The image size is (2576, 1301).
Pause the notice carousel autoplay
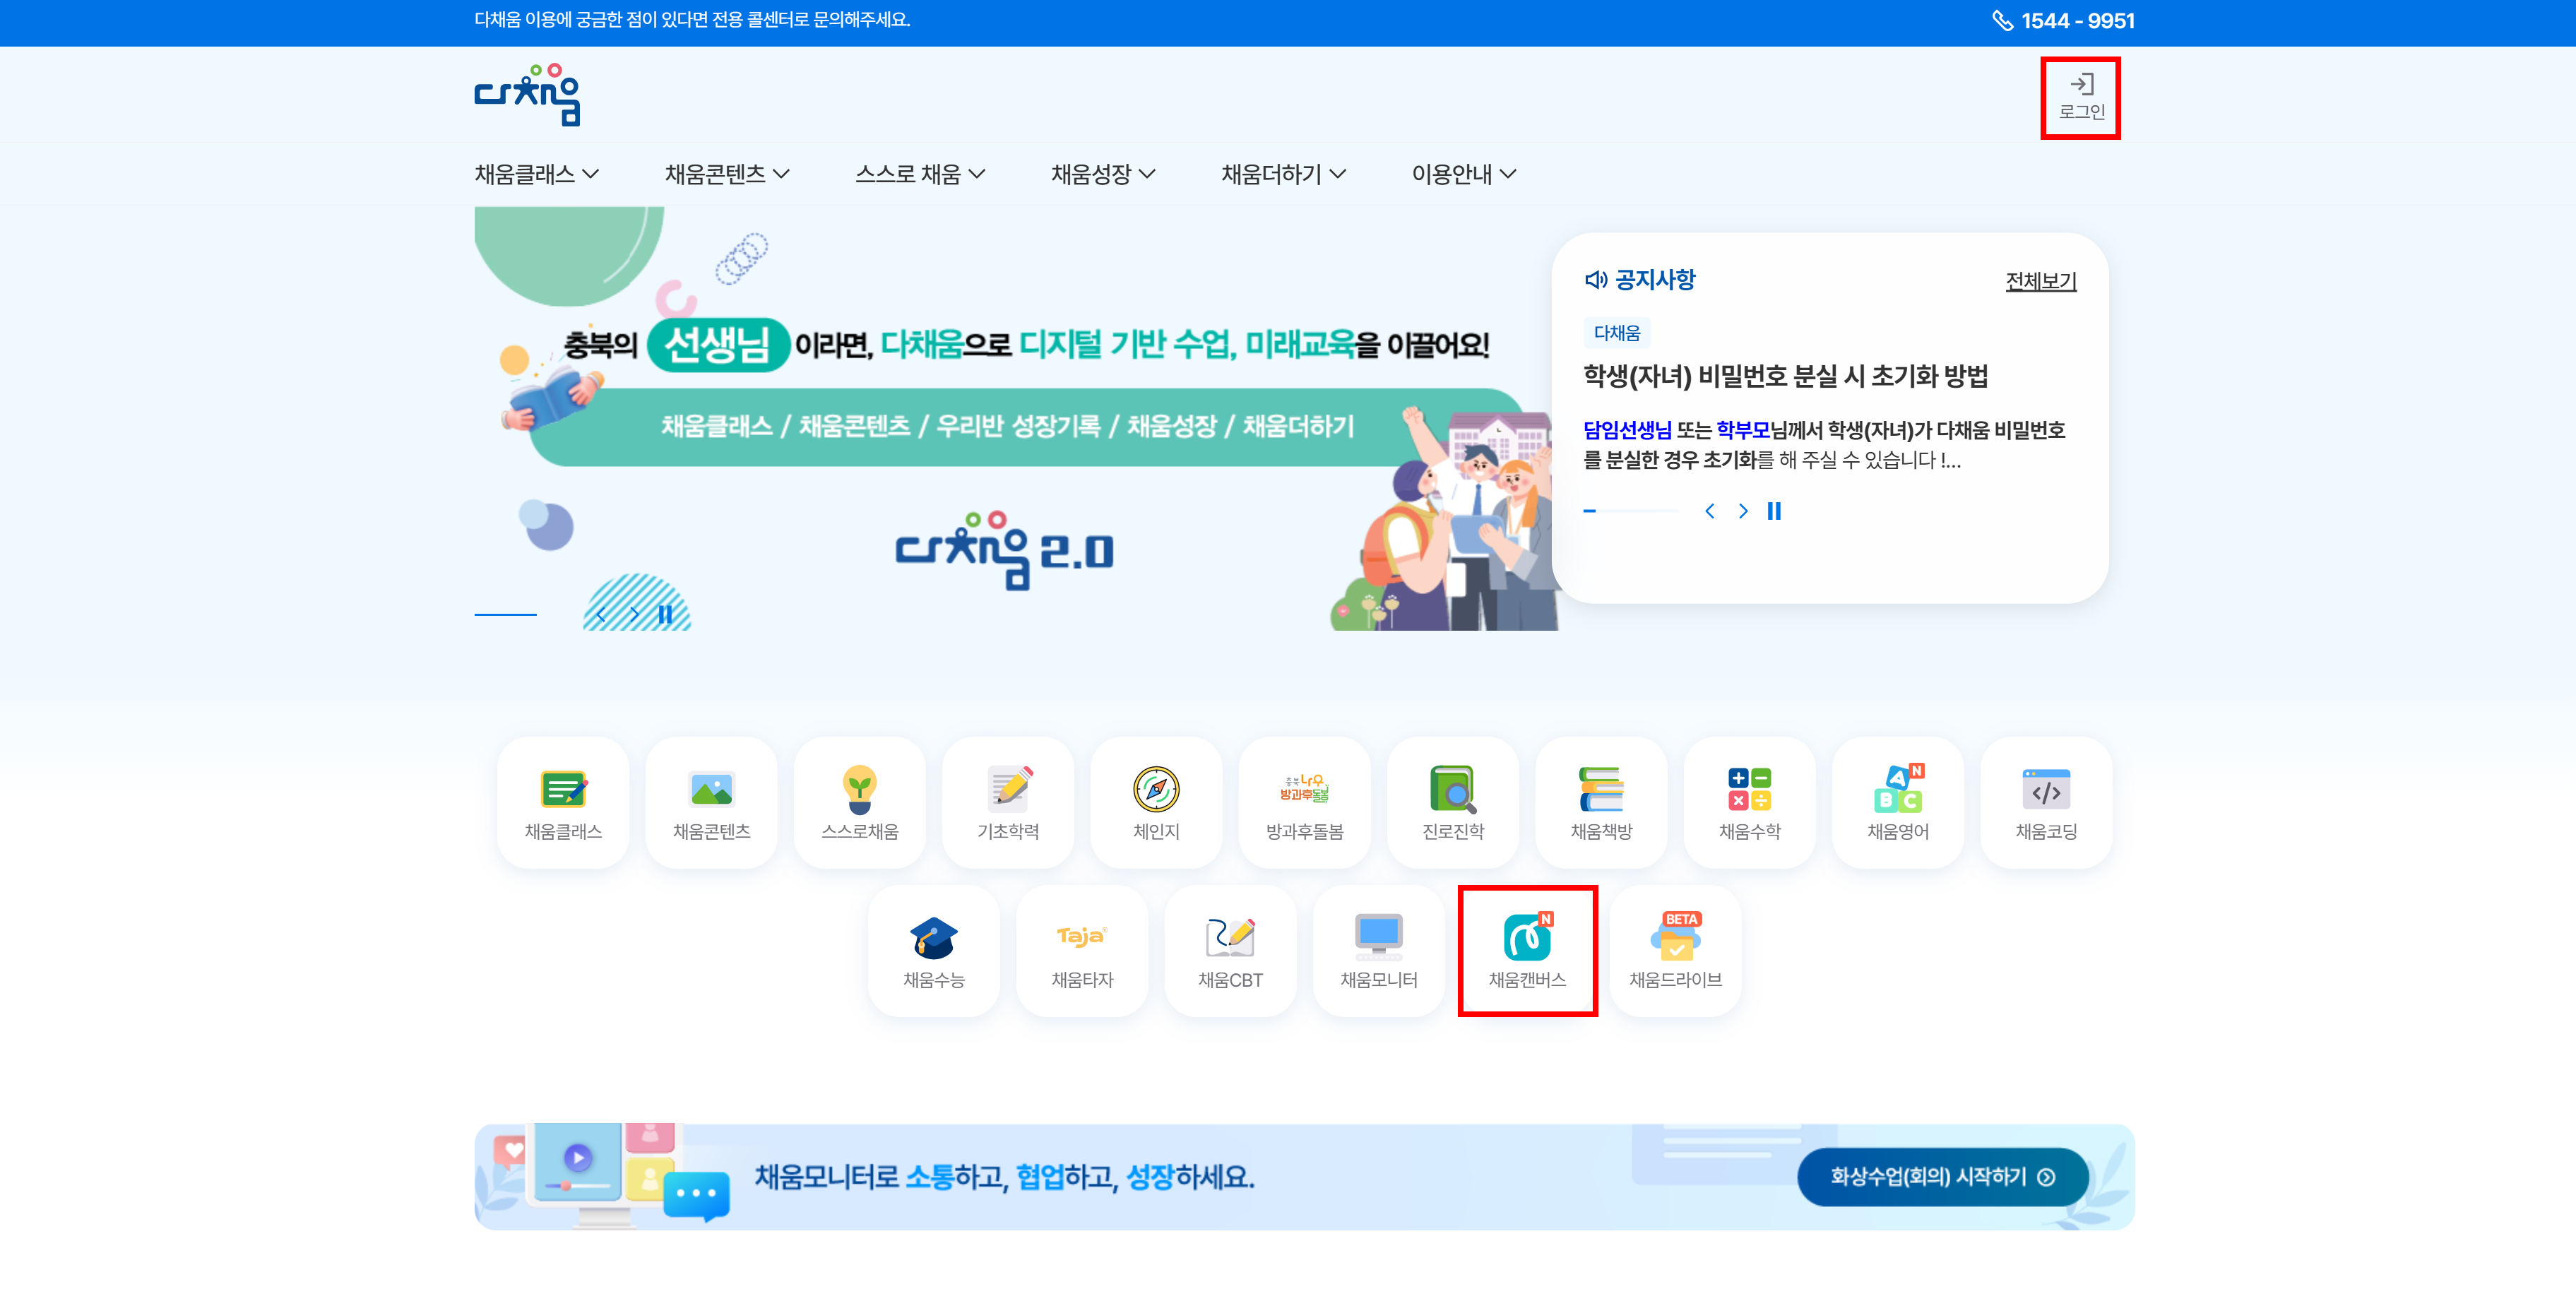click(x=1774, y=511)
